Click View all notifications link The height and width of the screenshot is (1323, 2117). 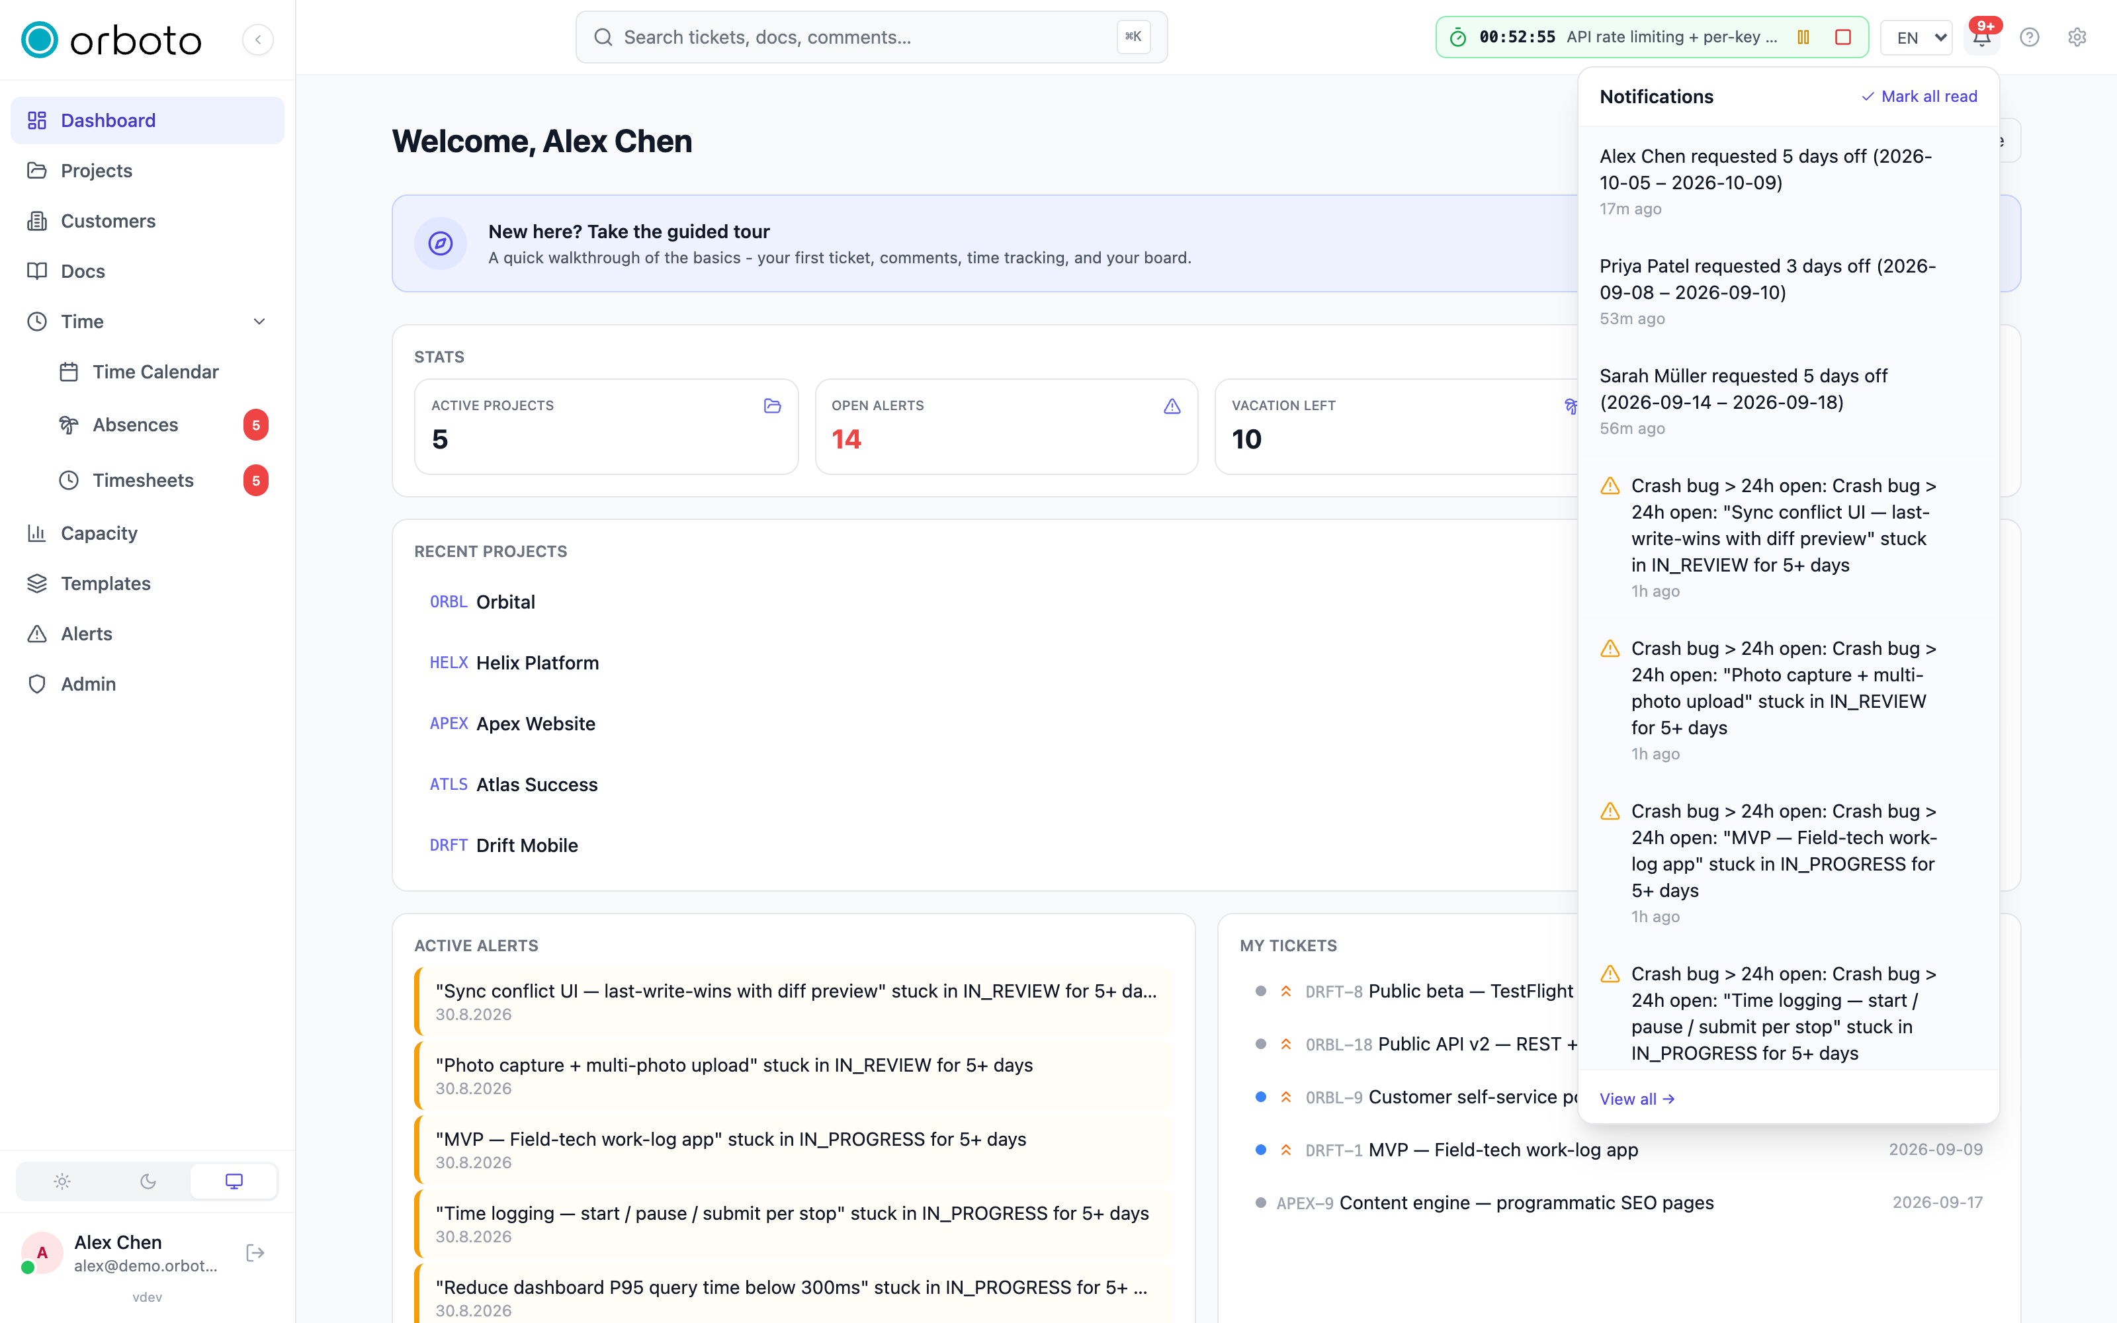click(x=1637, y=1099)
